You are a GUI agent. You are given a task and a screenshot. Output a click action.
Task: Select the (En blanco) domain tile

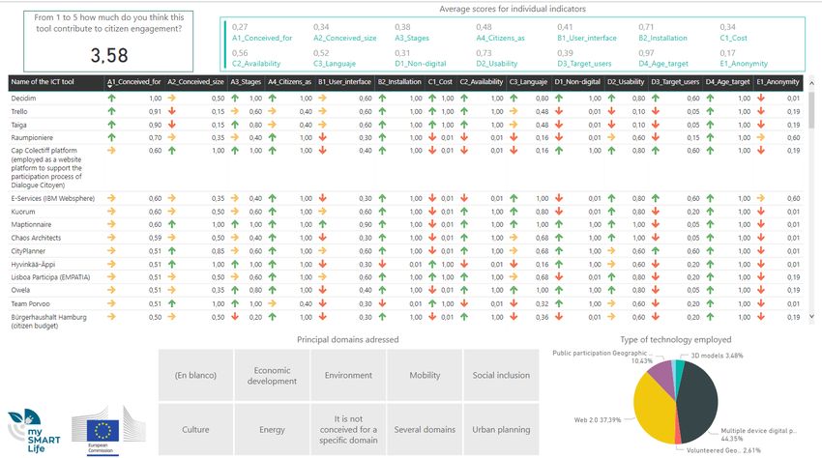[x=195, y=375]
